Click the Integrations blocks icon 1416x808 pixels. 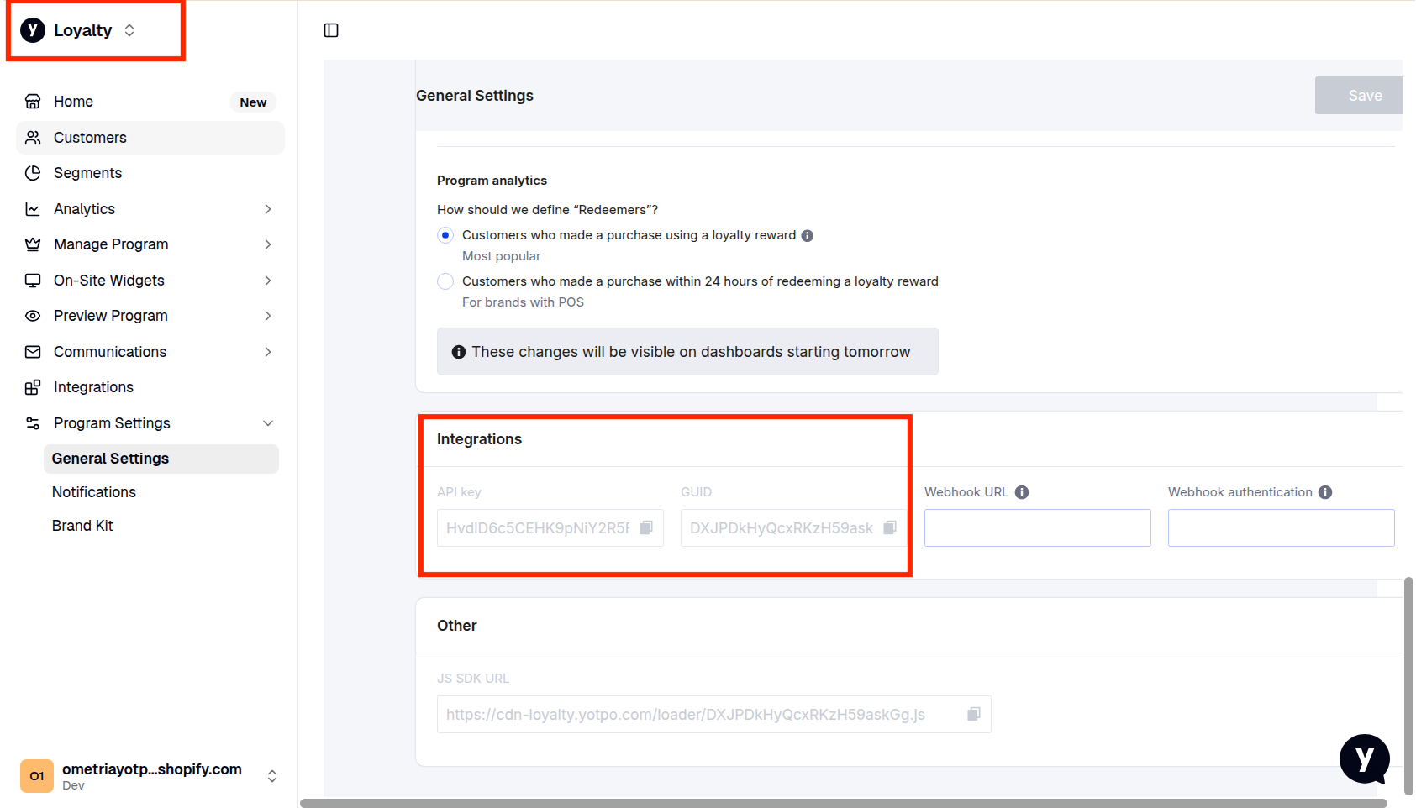point(33,387)
